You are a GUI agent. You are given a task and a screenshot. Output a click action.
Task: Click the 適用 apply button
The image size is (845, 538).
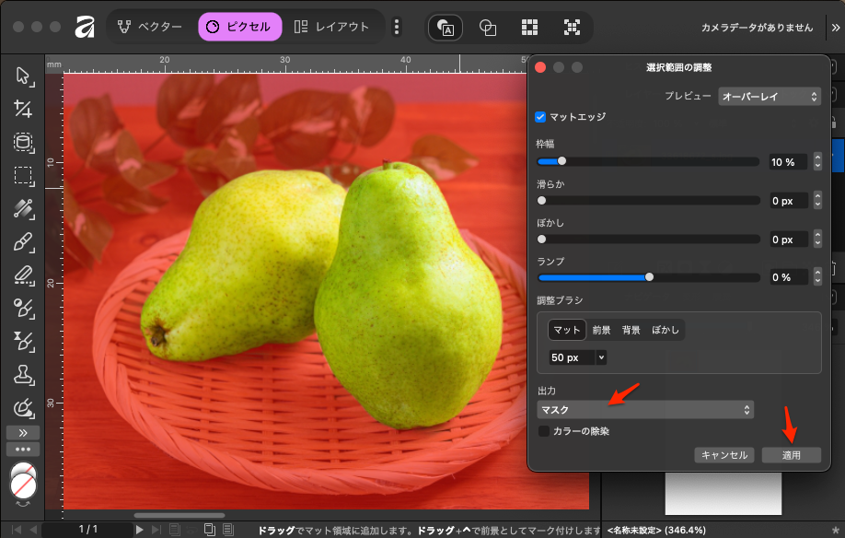[791, 455]
